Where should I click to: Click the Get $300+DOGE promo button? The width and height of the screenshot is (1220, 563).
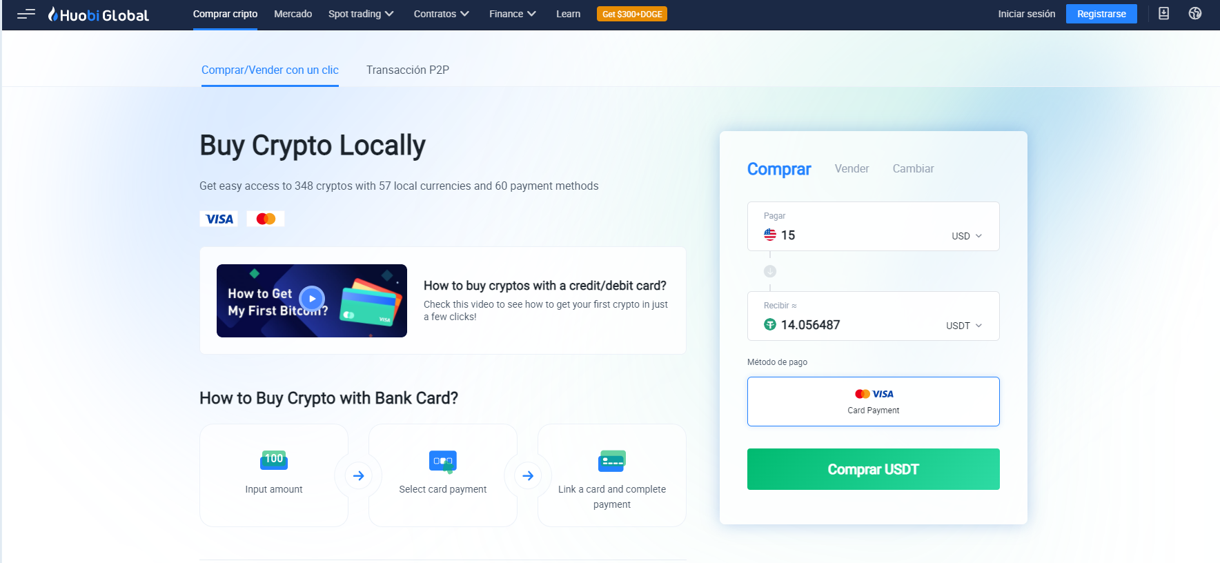click(632, 14)
